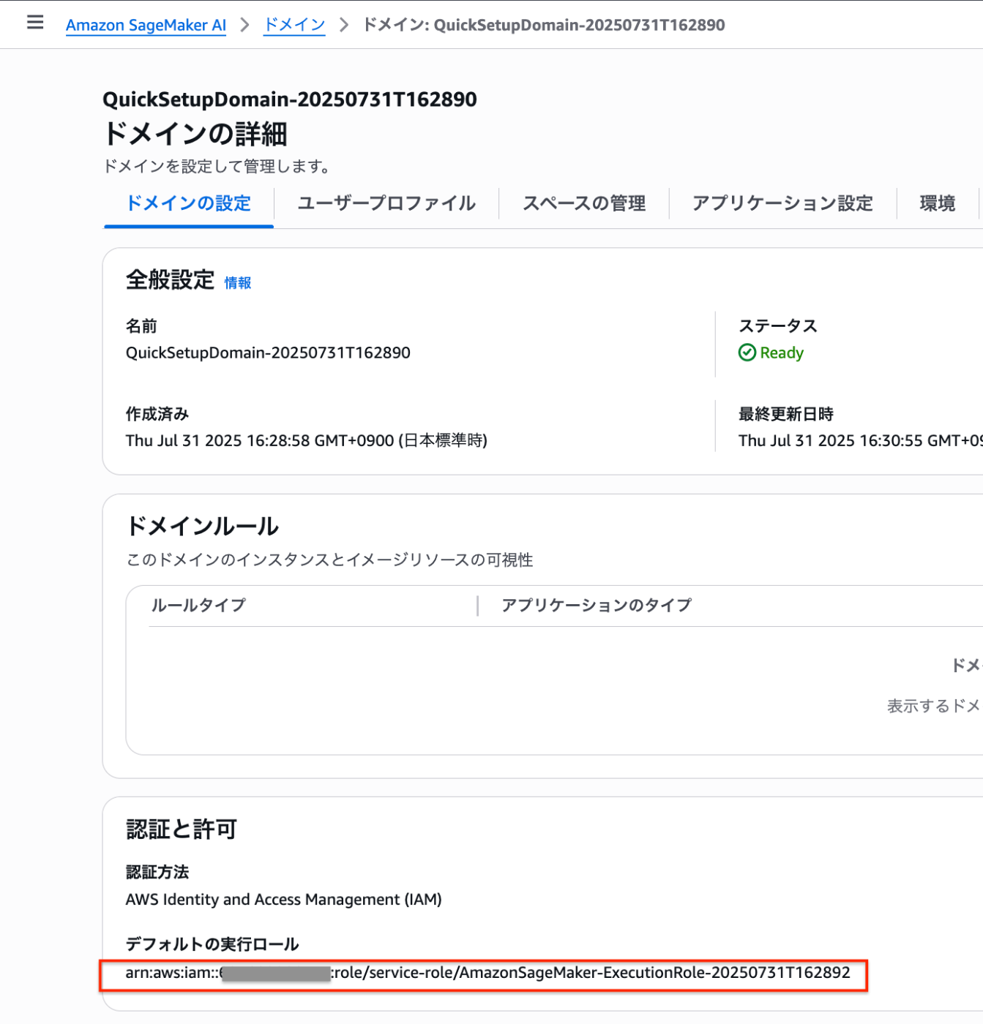
Task: Click the ドメインの詳細 page heading
Action: (195, 134)
